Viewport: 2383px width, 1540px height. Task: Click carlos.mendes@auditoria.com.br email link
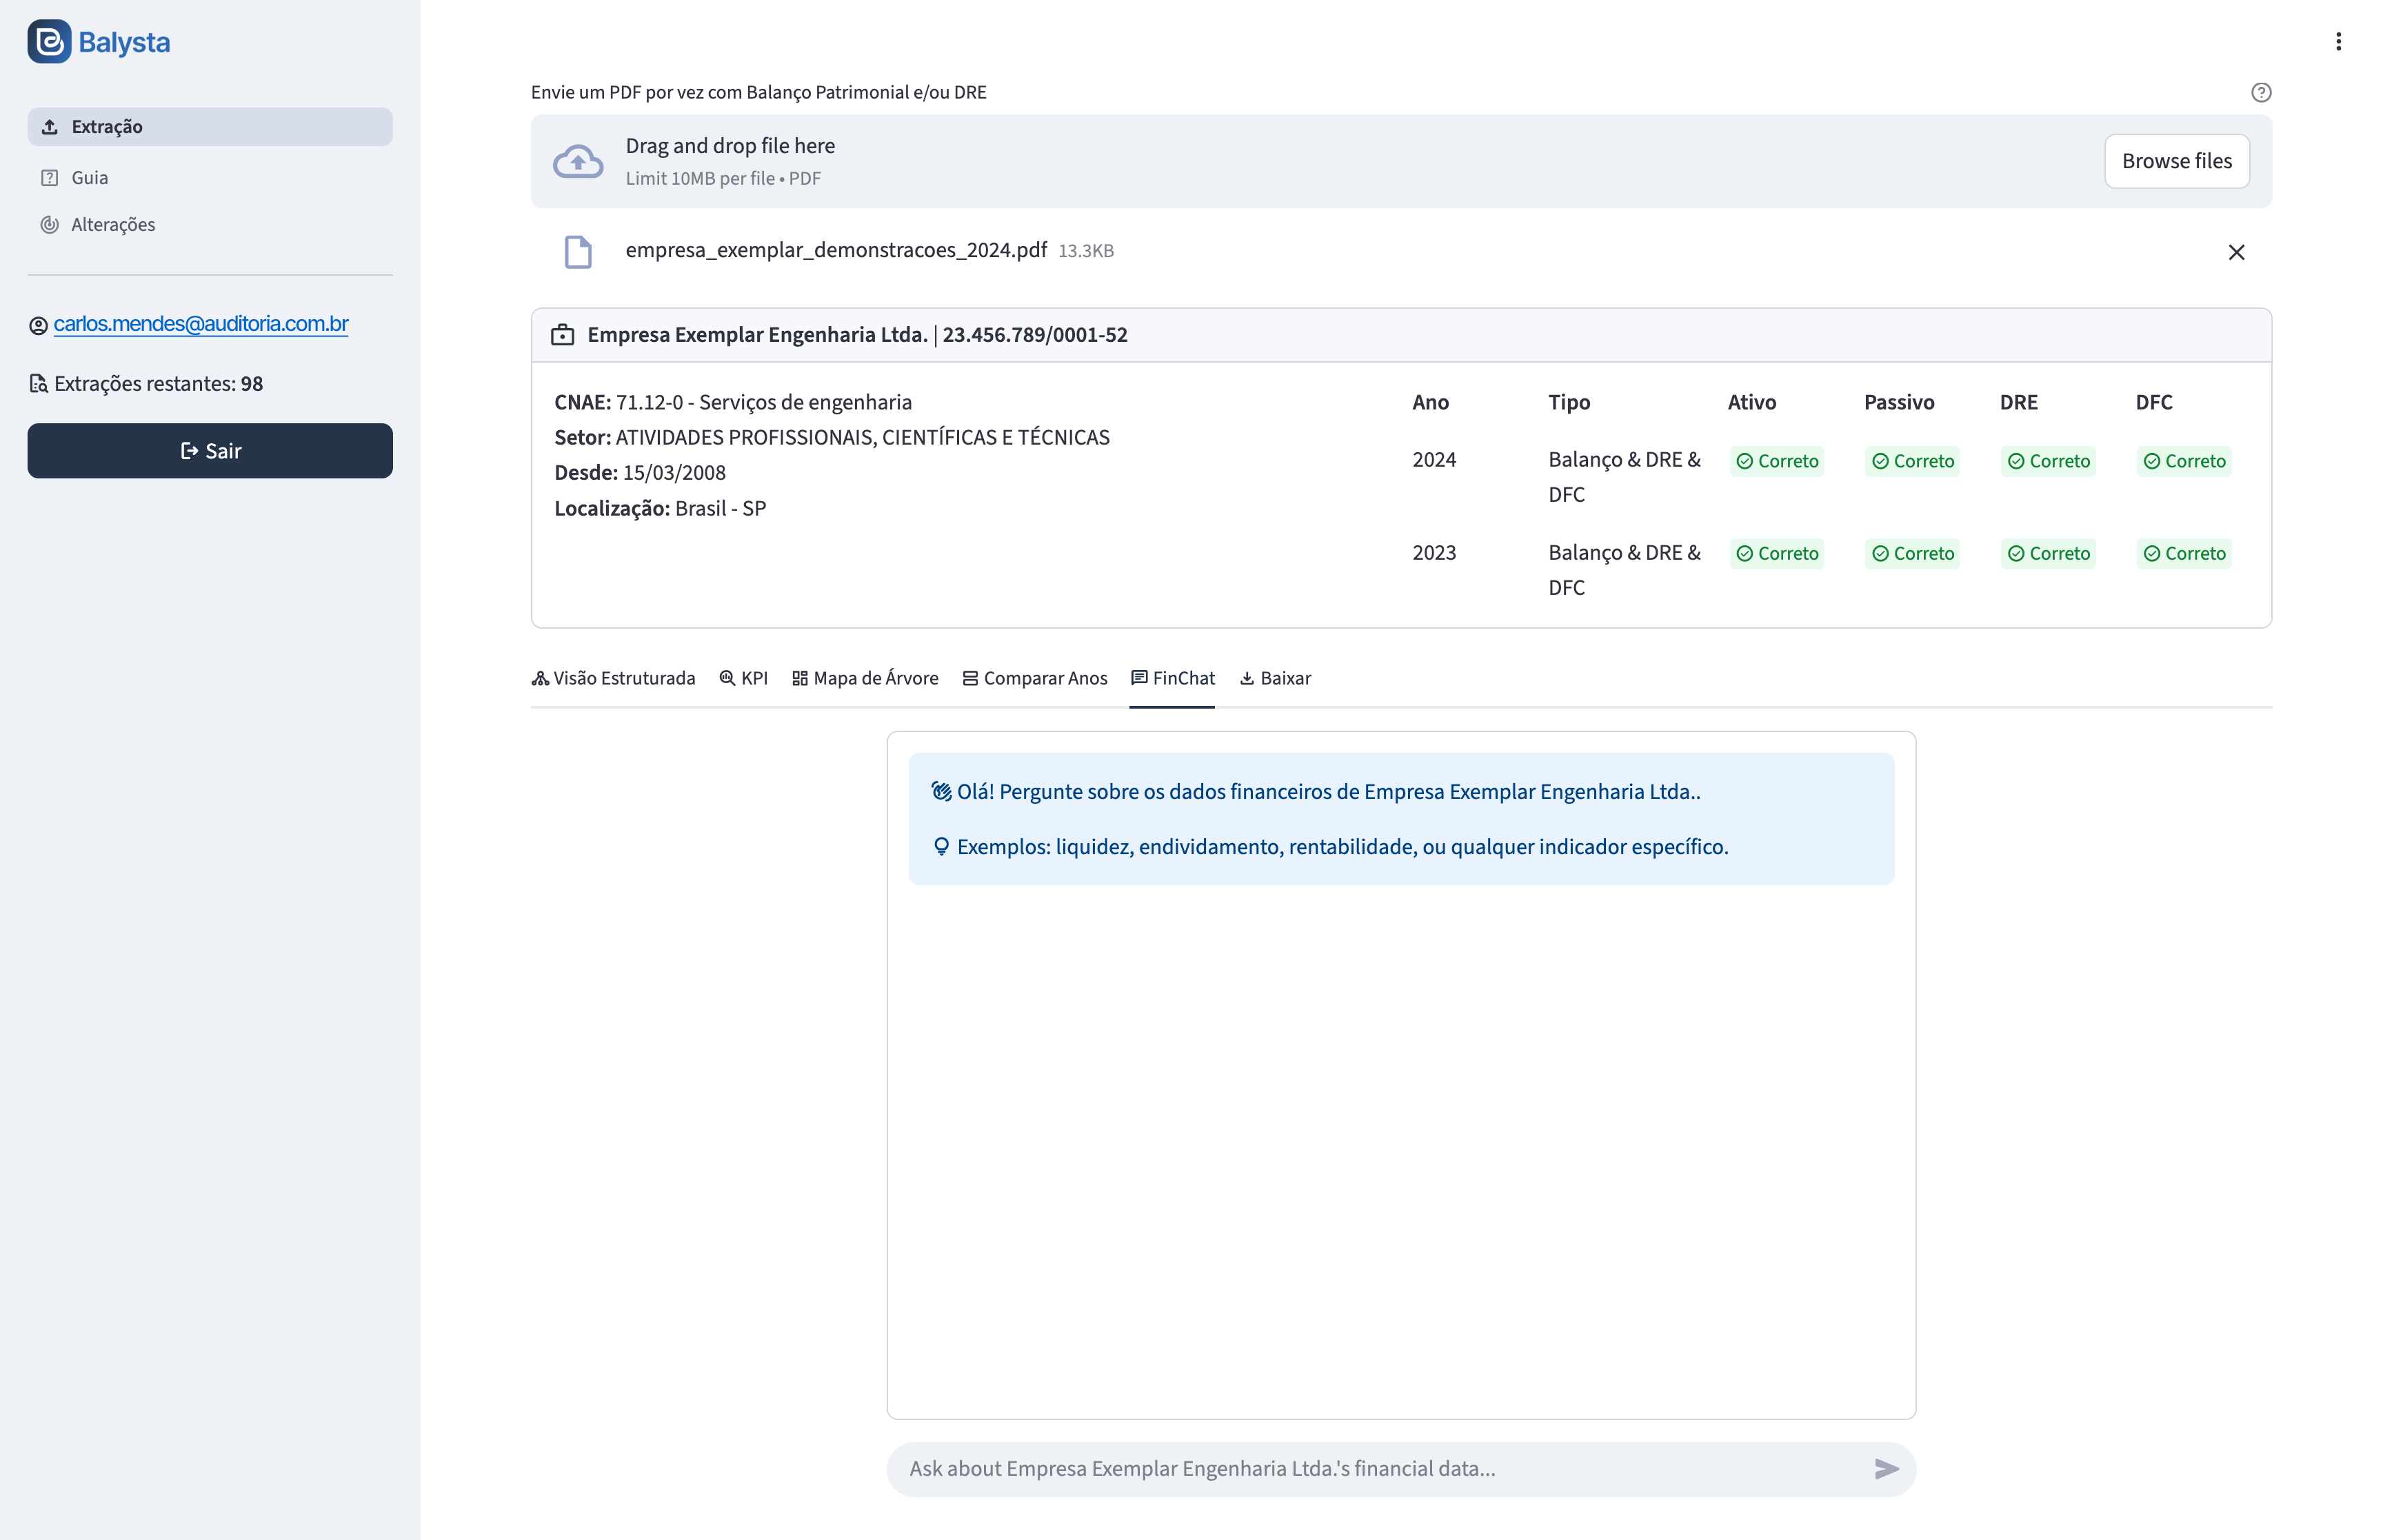pos(201,324)
